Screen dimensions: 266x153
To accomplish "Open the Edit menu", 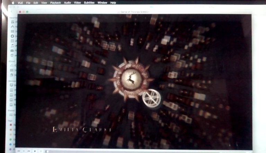I will pos(36,3).
